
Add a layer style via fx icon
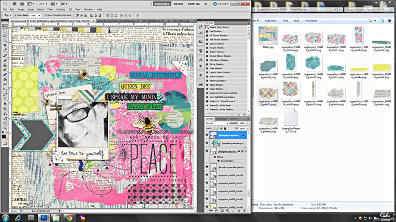(x=217, y=211)
